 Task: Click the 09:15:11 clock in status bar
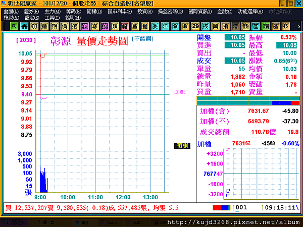(280, 208)
